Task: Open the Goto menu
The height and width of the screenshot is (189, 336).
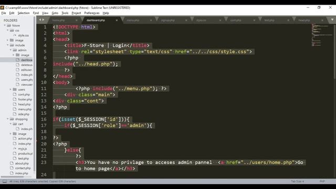Action: click(55, 13)
